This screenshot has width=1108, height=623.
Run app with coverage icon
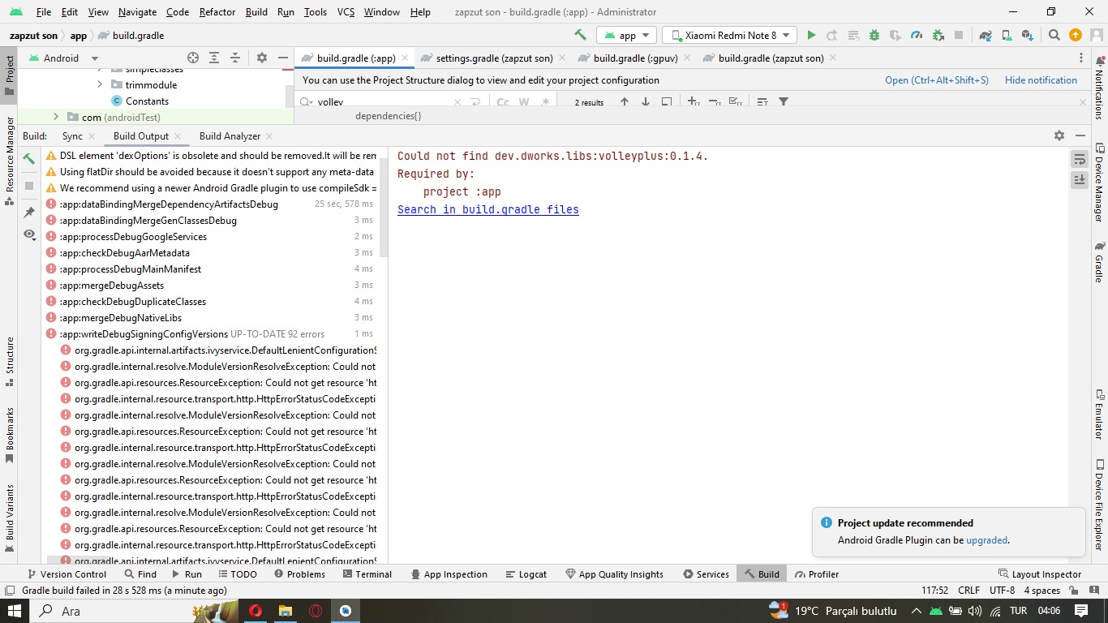pos(895,35)
